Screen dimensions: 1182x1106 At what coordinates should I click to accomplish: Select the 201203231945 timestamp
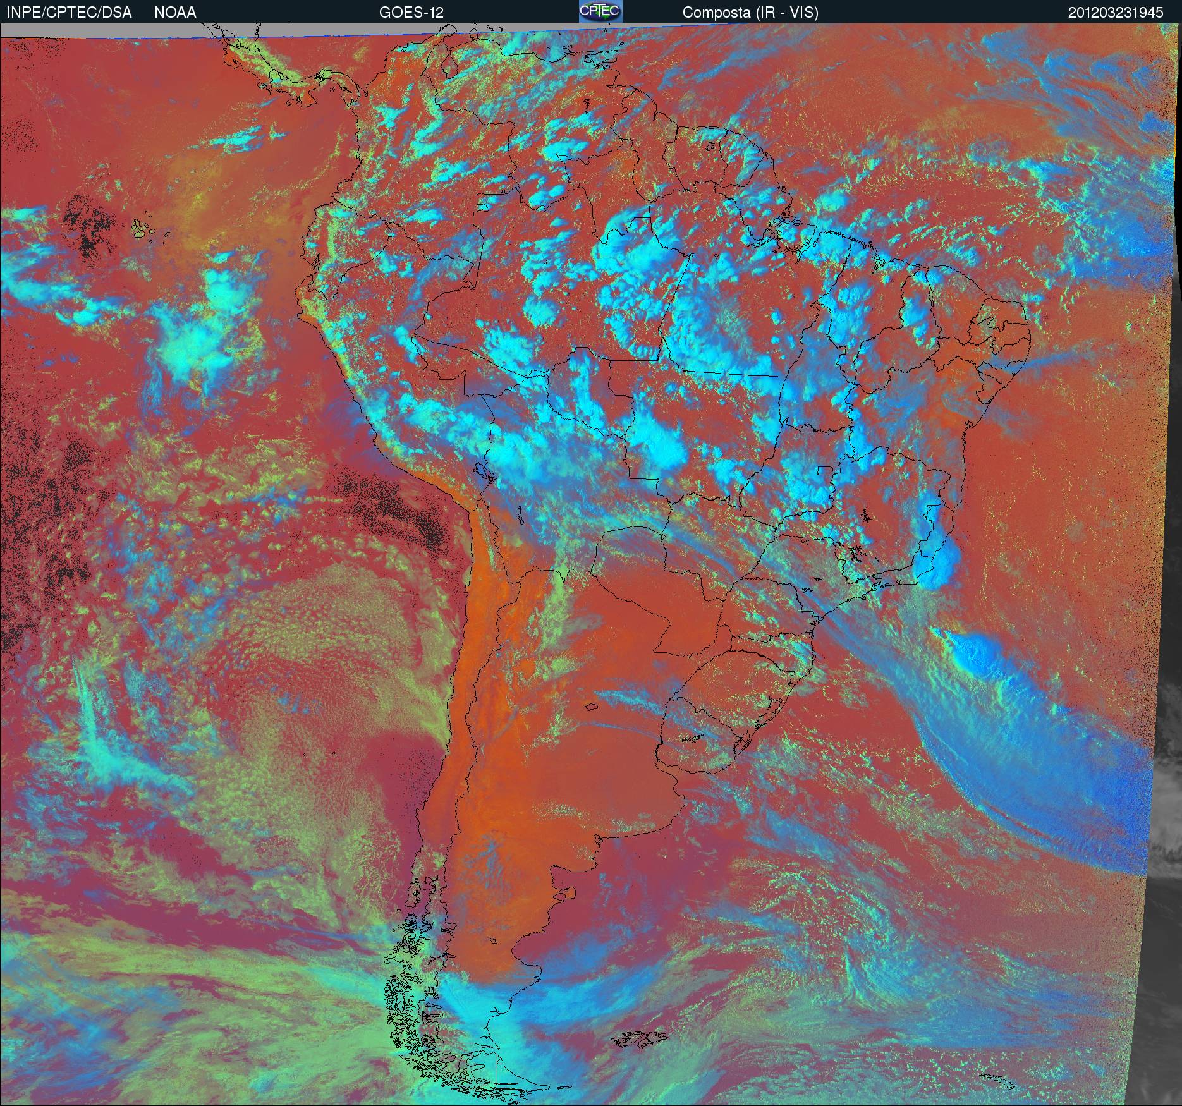[1116, 13]
